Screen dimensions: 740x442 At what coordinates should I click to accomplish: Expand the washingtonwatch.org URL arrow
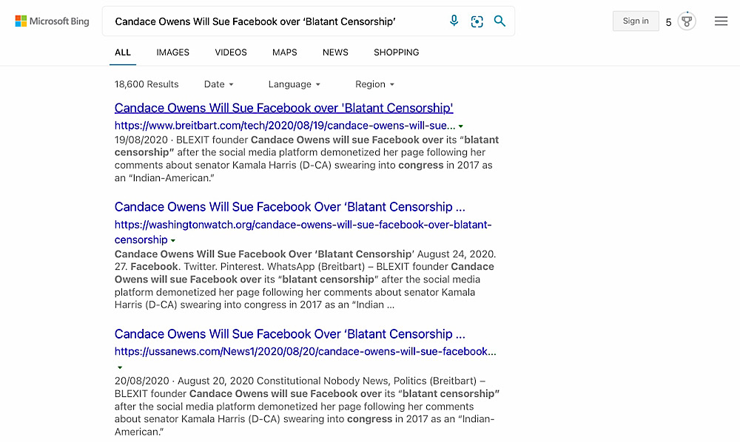[x=173, y=240]
